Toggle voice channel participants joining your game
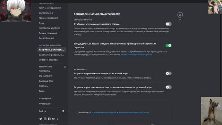222x125 pixels. pos(169,87)
